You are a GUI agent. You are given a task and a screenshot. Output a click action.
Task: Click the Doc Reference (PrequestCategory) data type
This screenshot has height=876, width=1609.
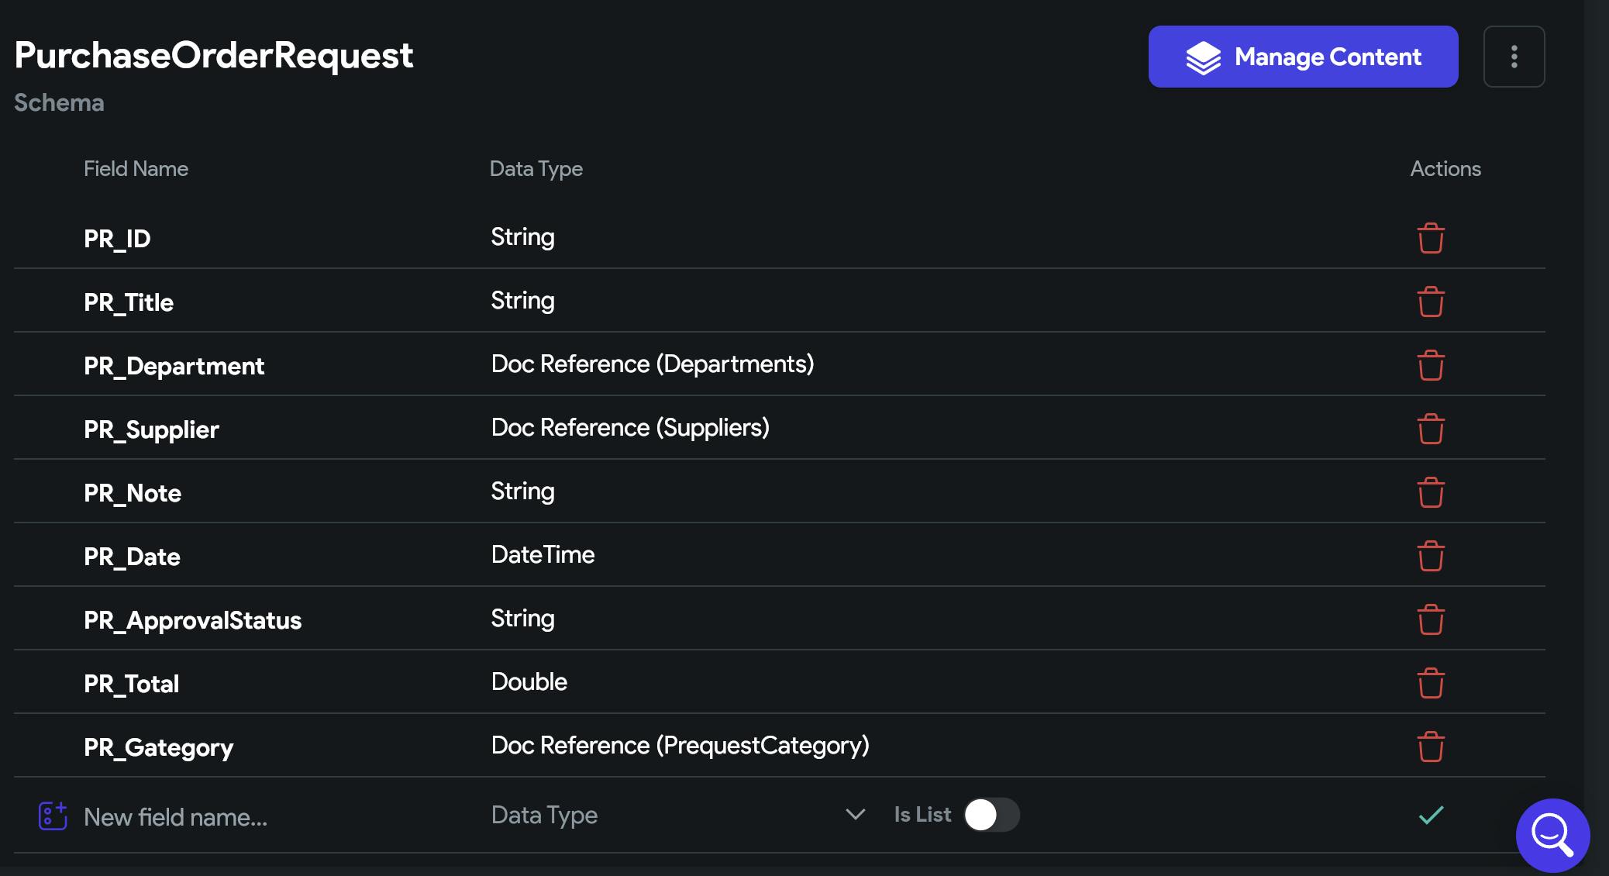[x=680, y=746]
